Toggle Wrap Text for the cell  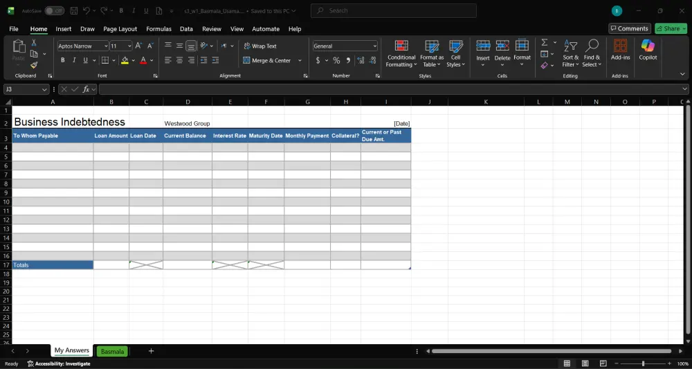coord(259,46)
